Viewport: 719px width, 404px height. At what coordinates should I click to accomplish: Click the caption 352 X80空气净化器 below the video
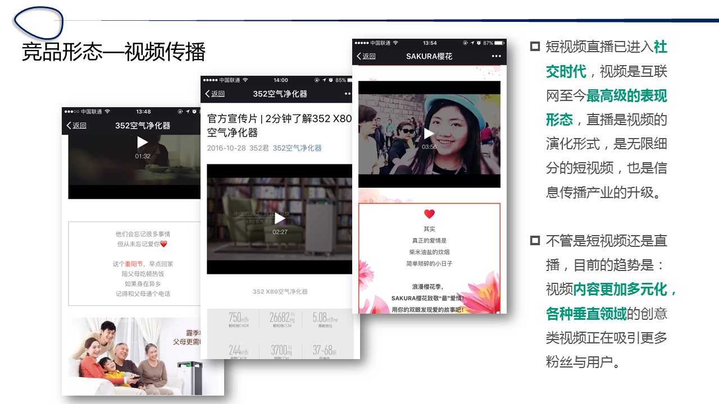[280, 292]
